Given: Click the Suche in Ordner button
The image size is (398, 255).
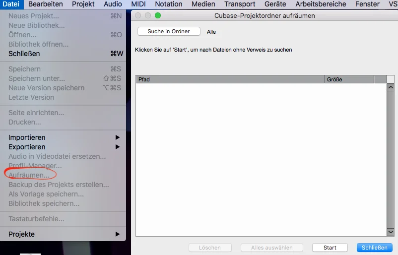Looking at the screenshot, I should (x=169, y=31).
